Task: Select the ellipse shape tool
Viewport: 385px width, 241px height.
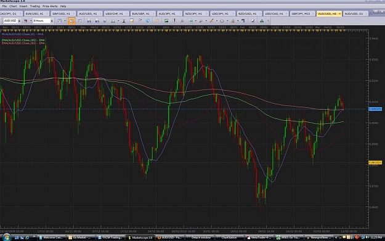Action: pos(222,21)
